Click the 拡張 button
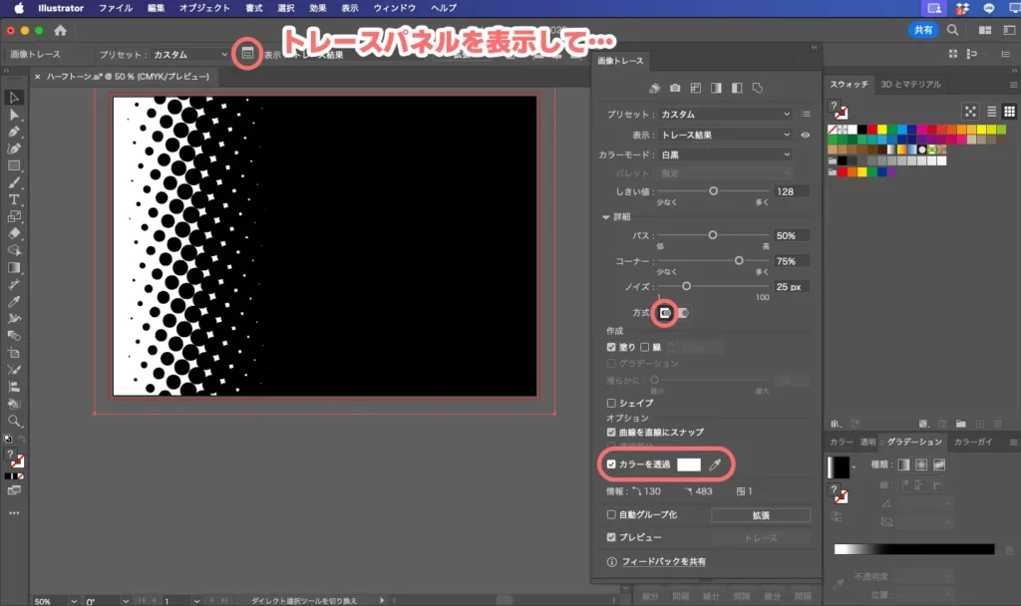 761,514
